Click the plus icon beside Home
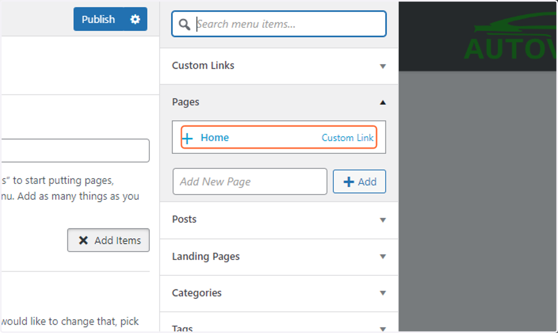The image size is (558, 333). click(x=187, y=138)
